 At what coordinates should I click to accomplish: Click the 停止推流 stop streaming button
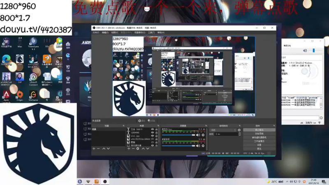click(259, 130)
